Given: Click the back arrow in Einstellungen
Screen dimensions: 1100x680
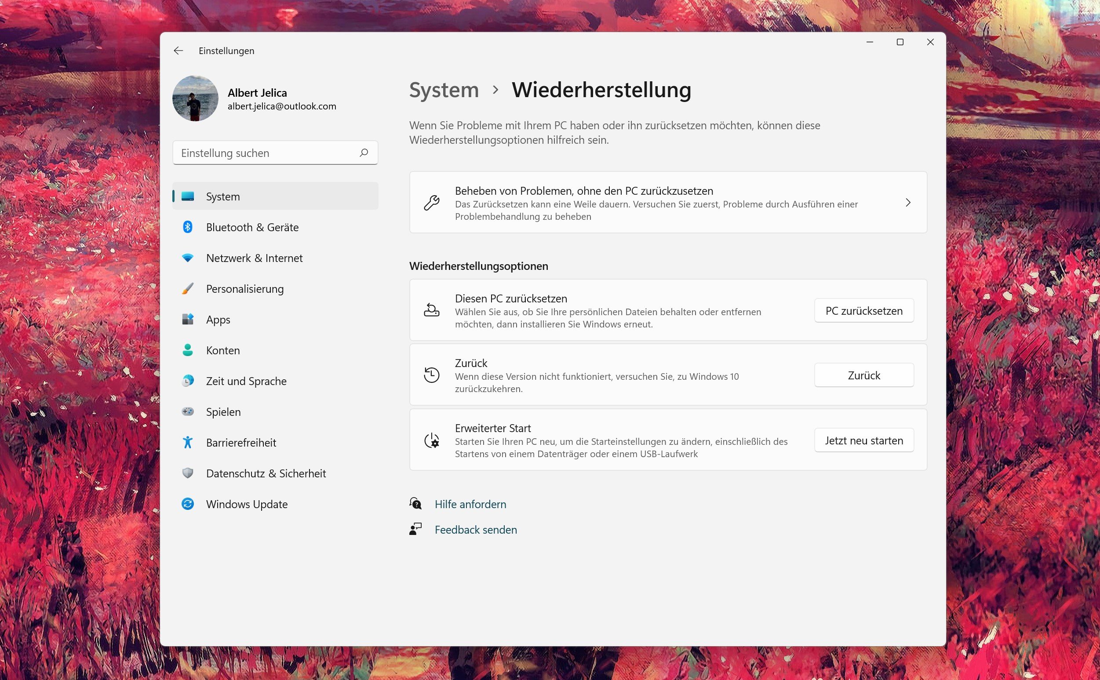Looking at the screenshot, I should (x=178, y=51).
